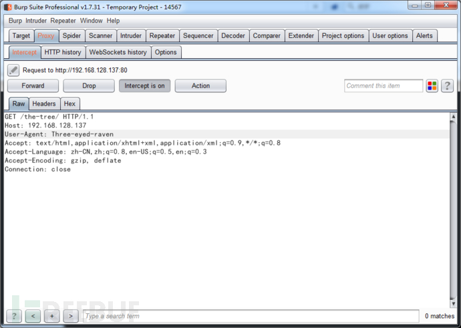Screen dimensions: 461x328
Task: Click the search help question mark button
Action: [x=14, y=316]
